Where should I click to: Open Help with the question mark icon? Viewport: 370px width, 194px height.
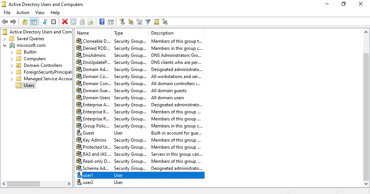(102, 22)
